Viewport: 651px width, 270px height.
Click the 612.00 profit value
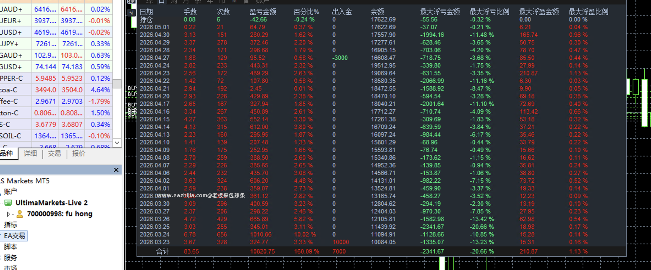pyautogui.click(x=259, y=127)
